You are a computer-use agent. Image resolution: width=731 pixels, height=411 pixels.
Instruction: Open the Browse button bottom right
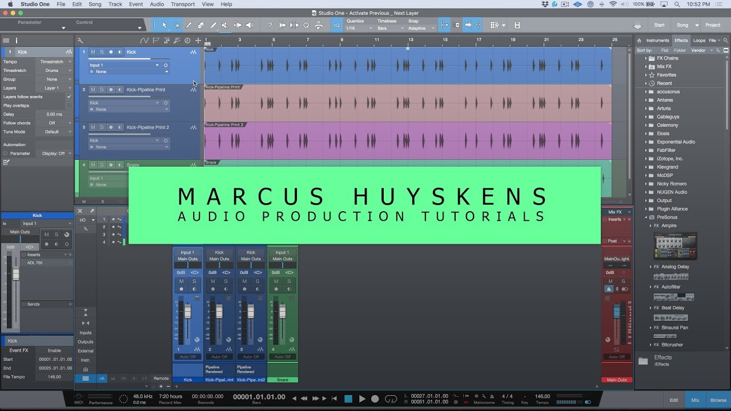coord(718,400)
